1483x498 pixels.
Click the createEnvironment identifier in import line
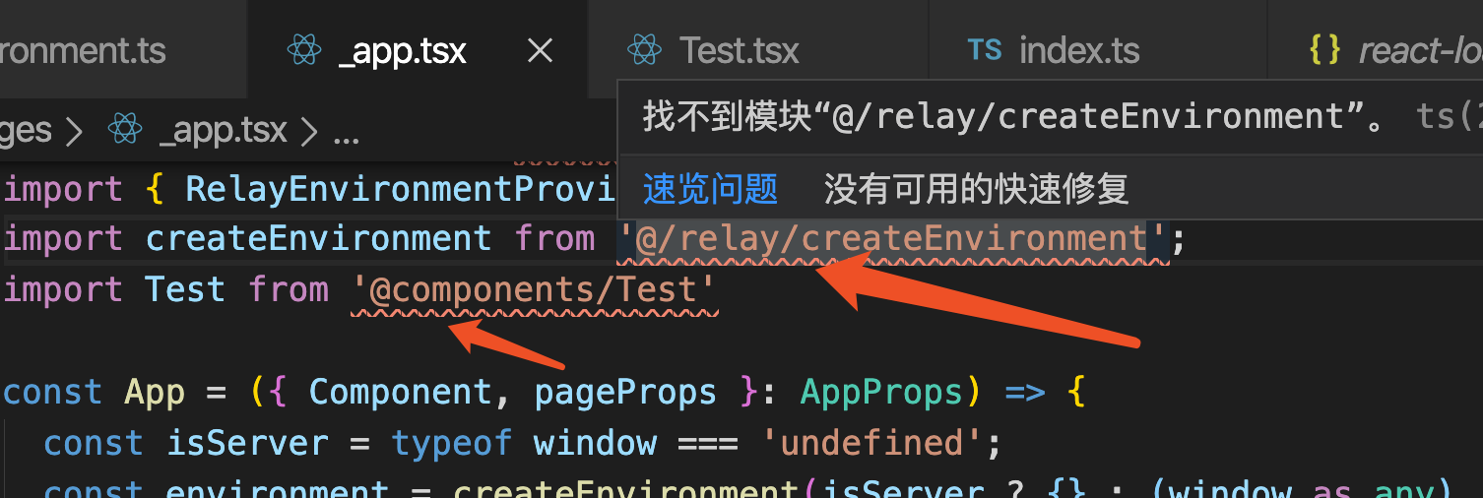318,238
